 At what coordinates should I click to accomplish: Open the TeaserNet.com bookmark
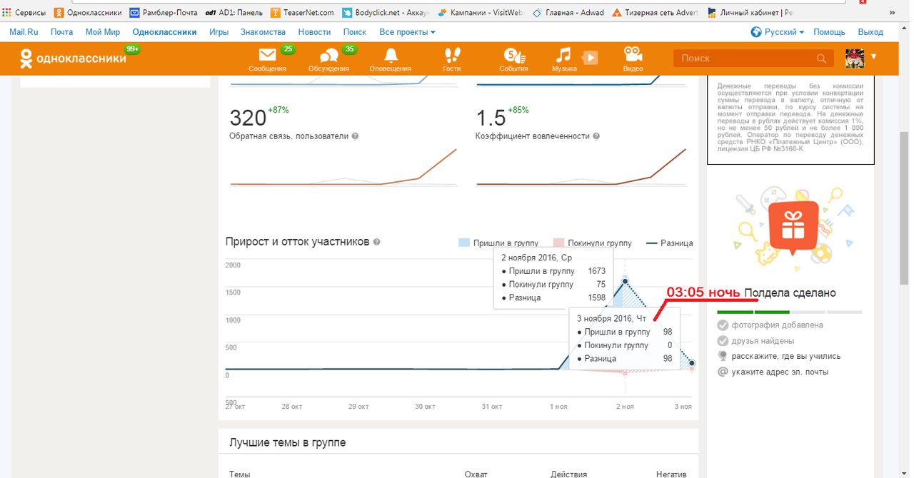pyautogui.click(x=302, y=12)
